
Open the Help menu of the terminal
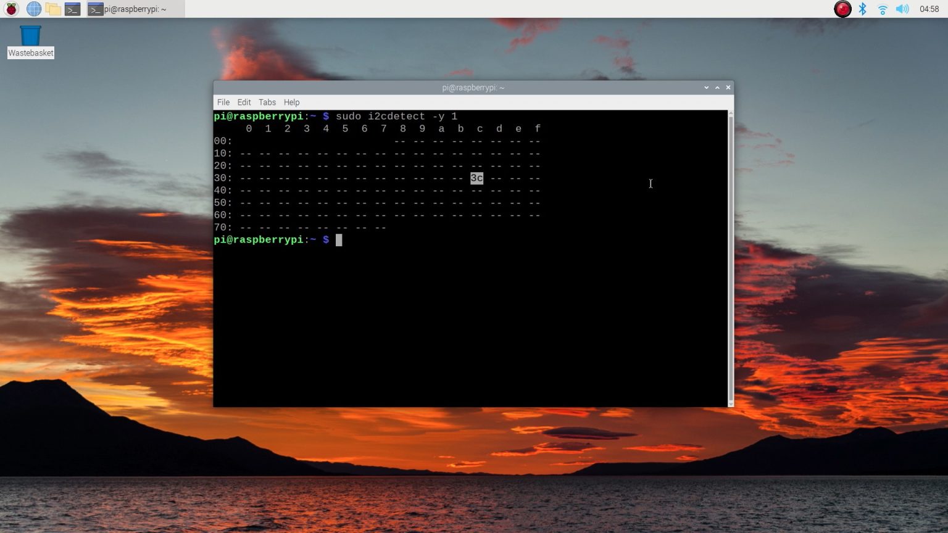coord(291,102)
